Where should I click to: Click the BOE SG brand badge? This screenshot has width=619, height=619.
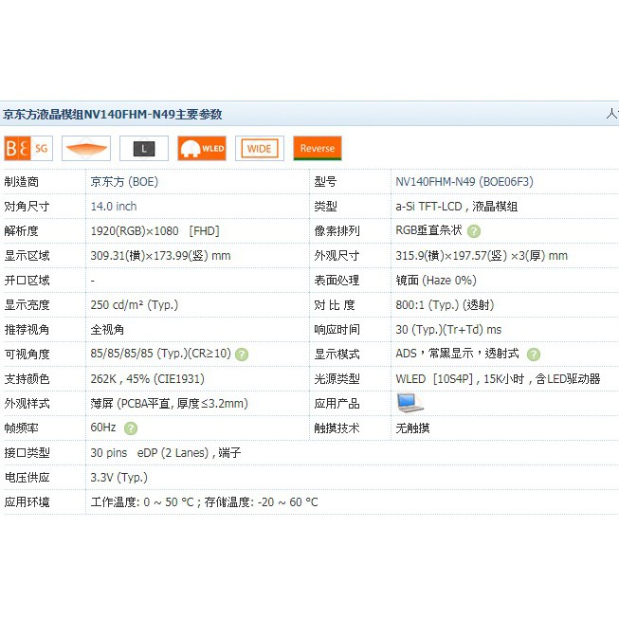pos(27,149)
